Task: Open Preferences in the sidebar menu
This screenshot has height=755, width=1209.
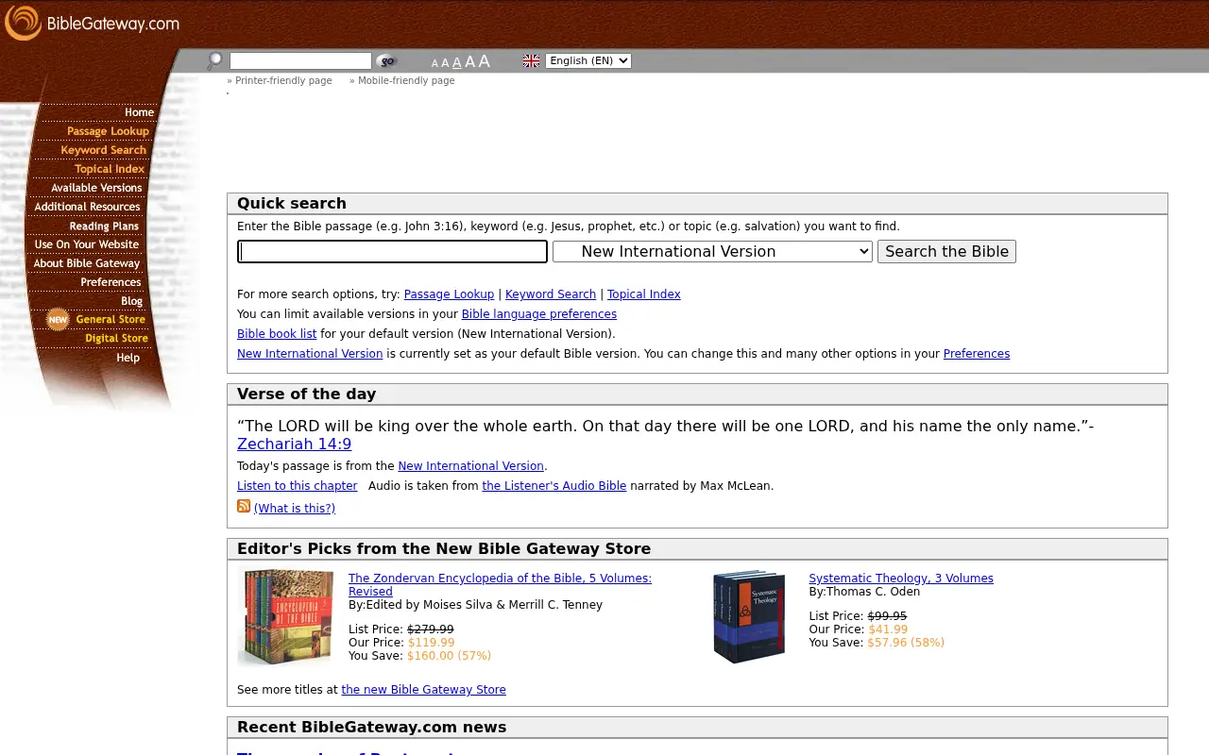Action: (x=111, y=282)
